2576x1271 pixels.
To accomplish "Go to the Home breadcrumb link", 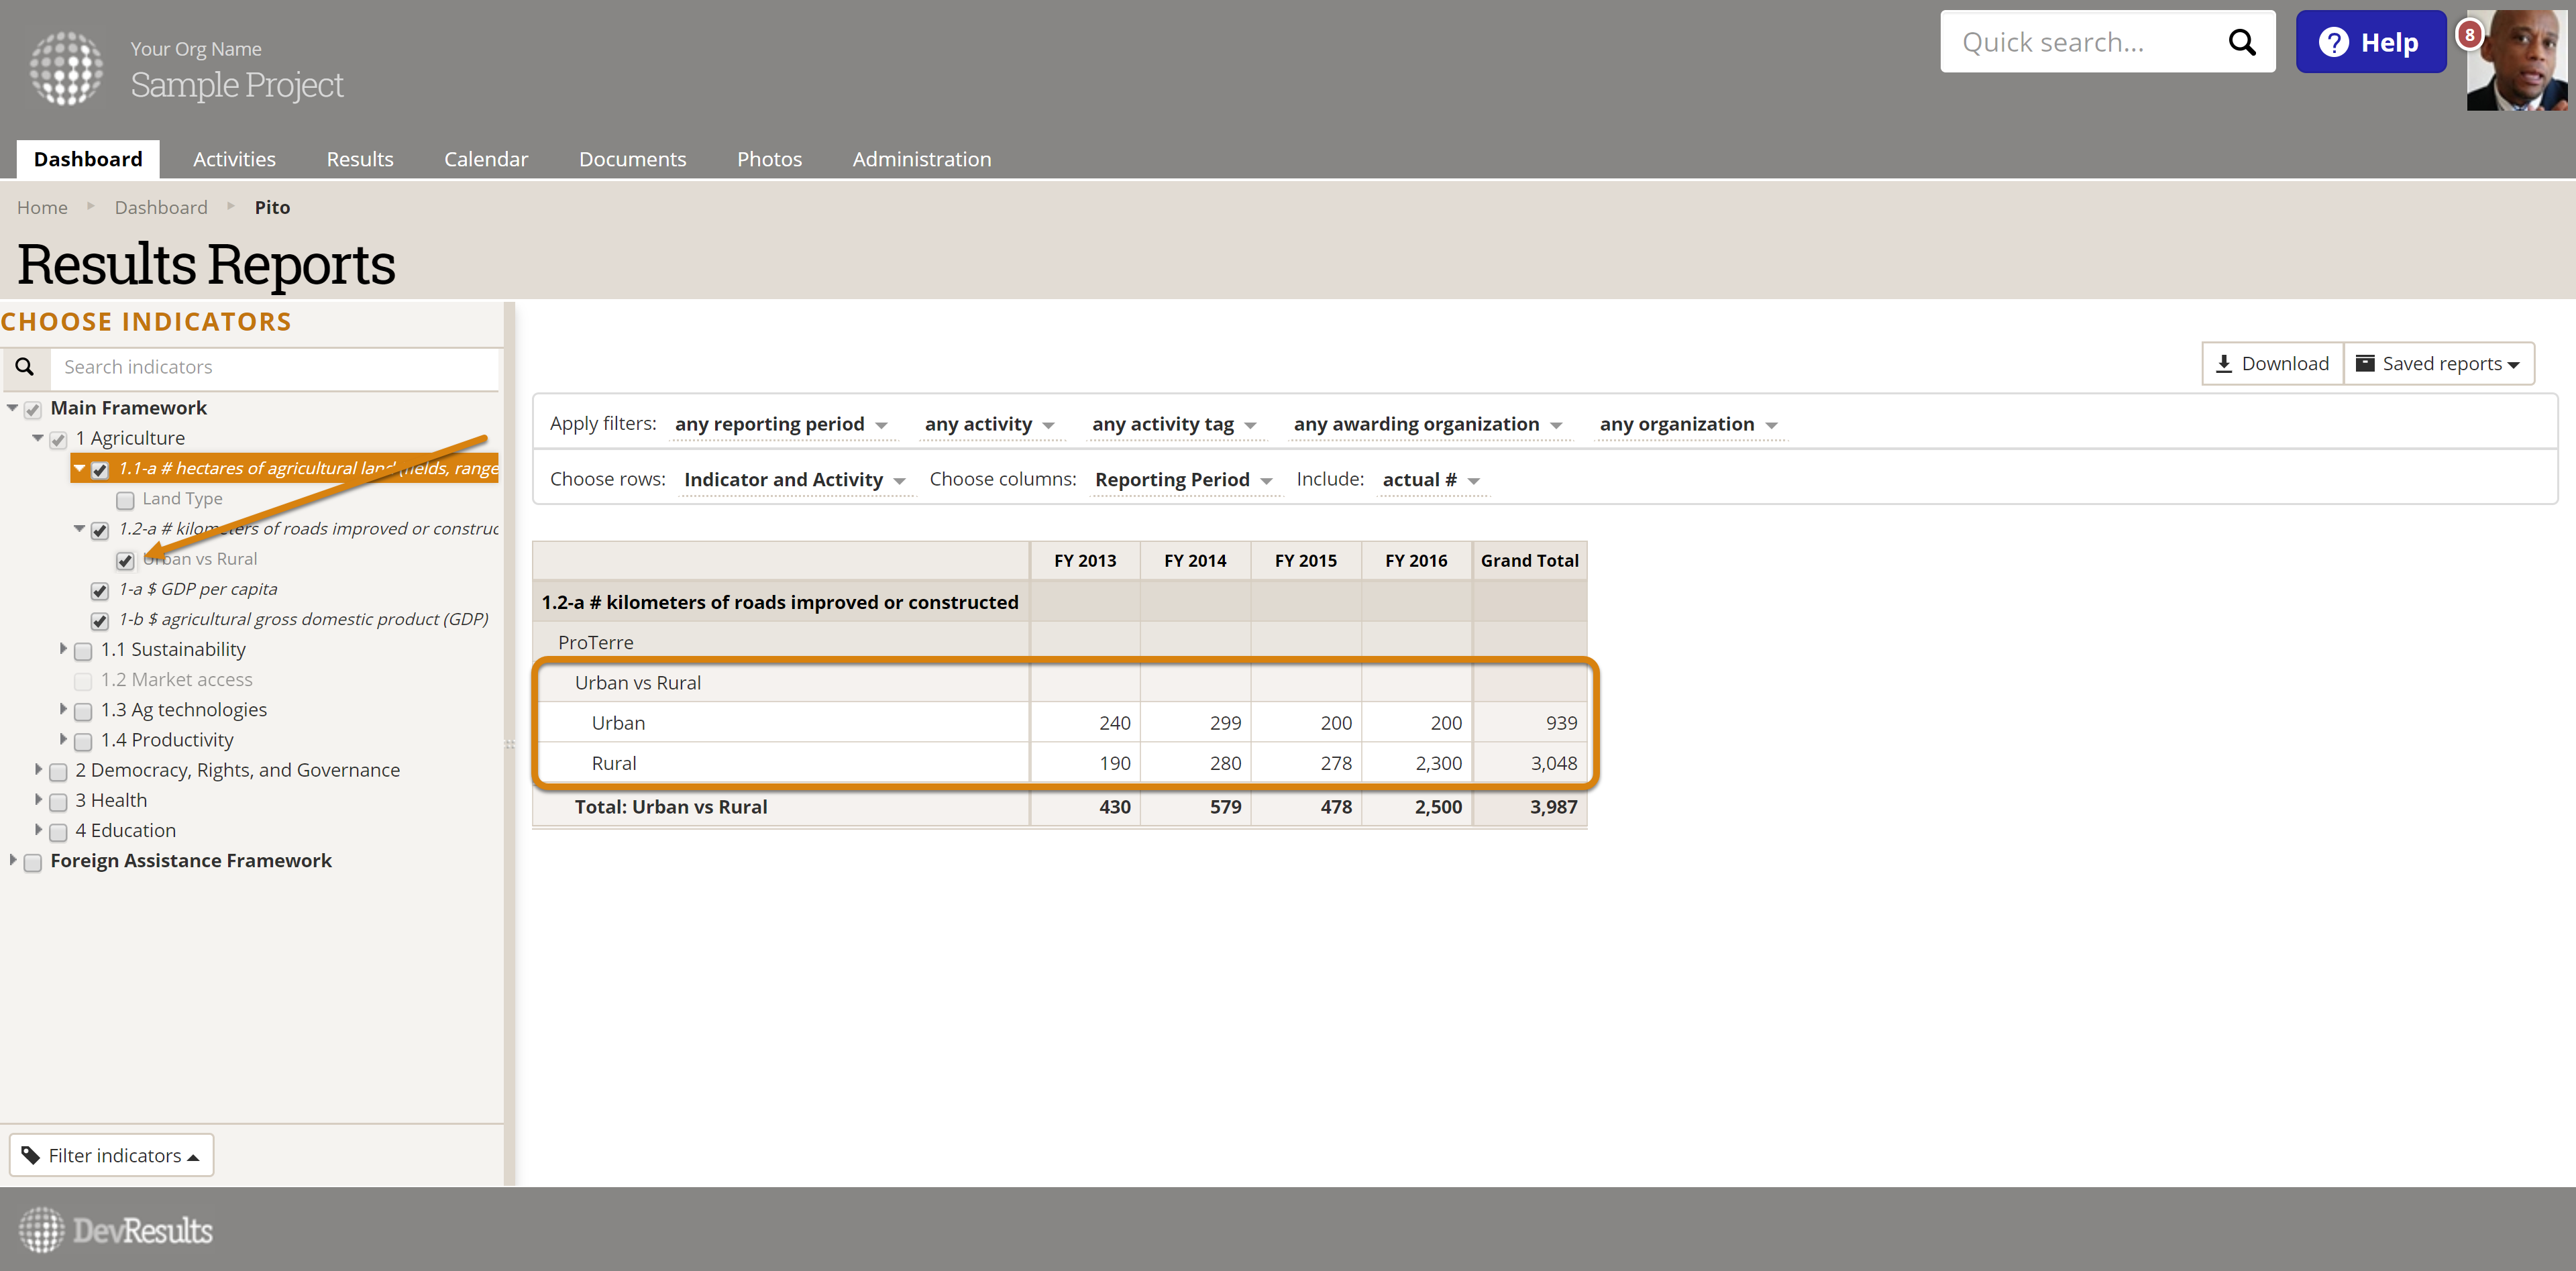I will click(42, 207).
